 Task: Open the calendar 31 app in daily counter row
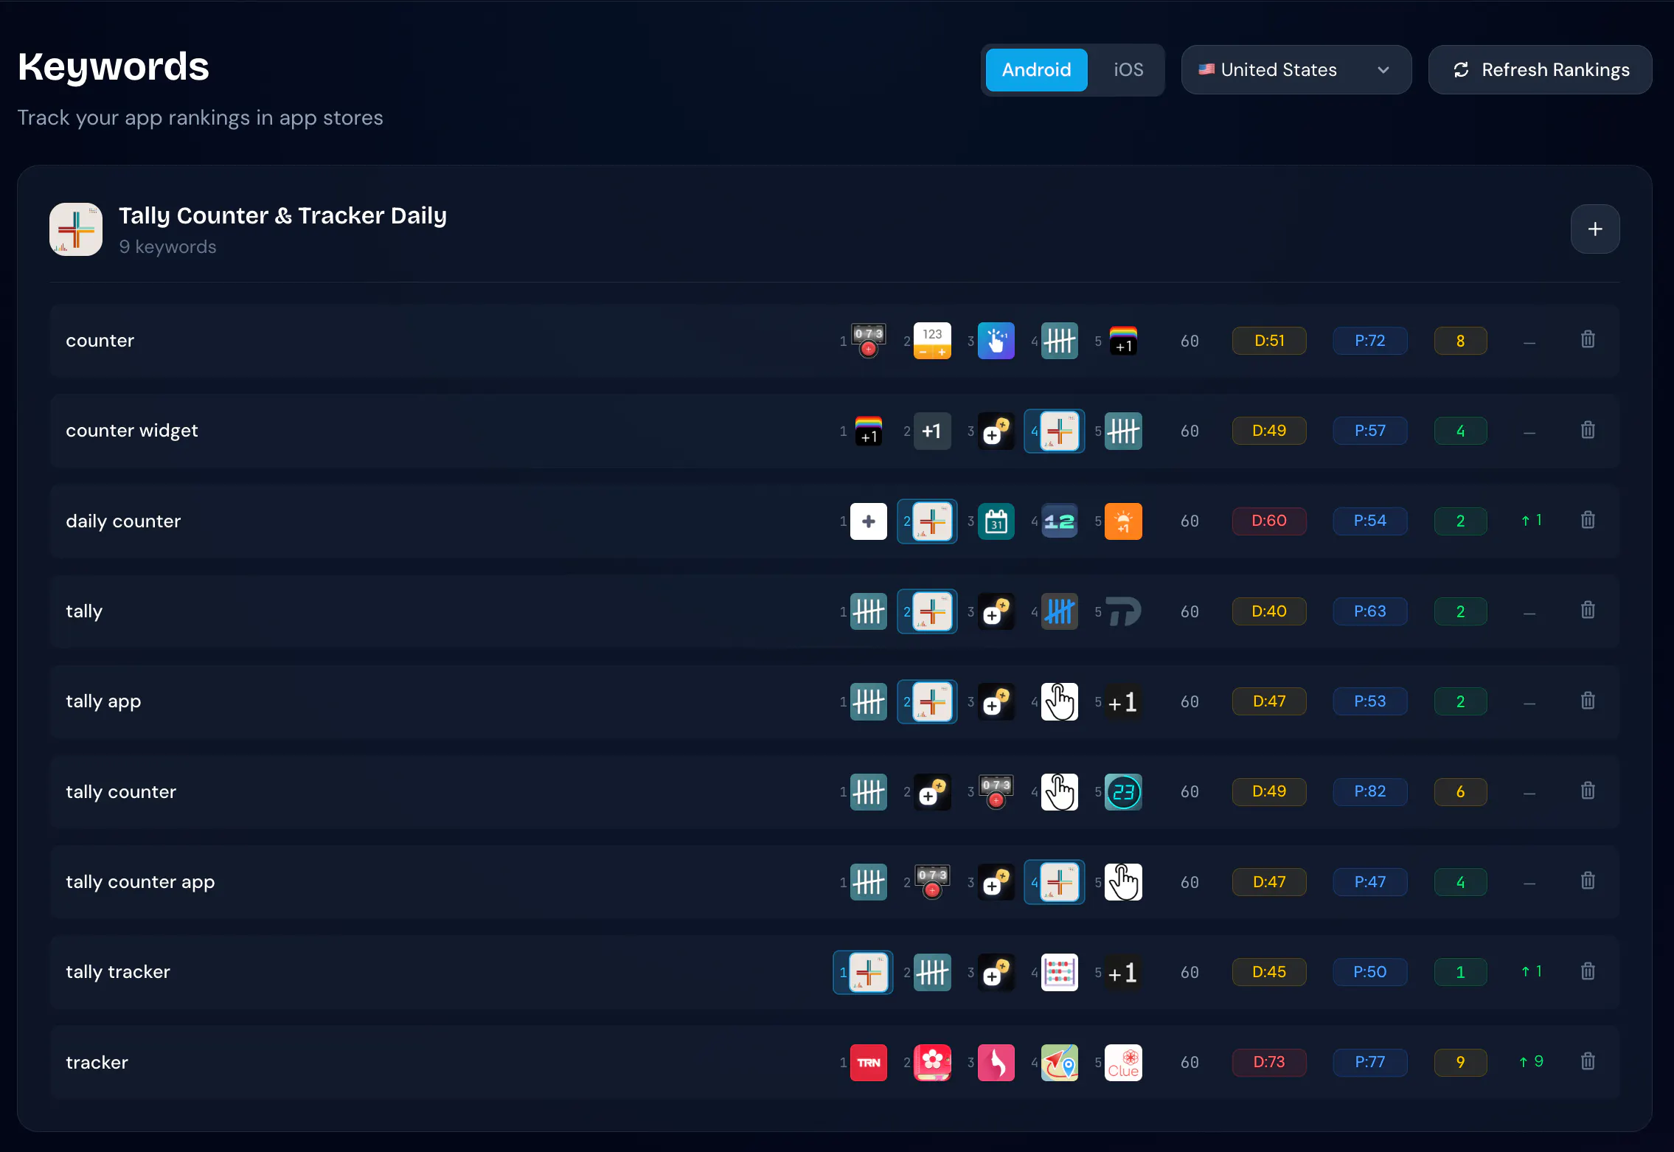[996, 521]
